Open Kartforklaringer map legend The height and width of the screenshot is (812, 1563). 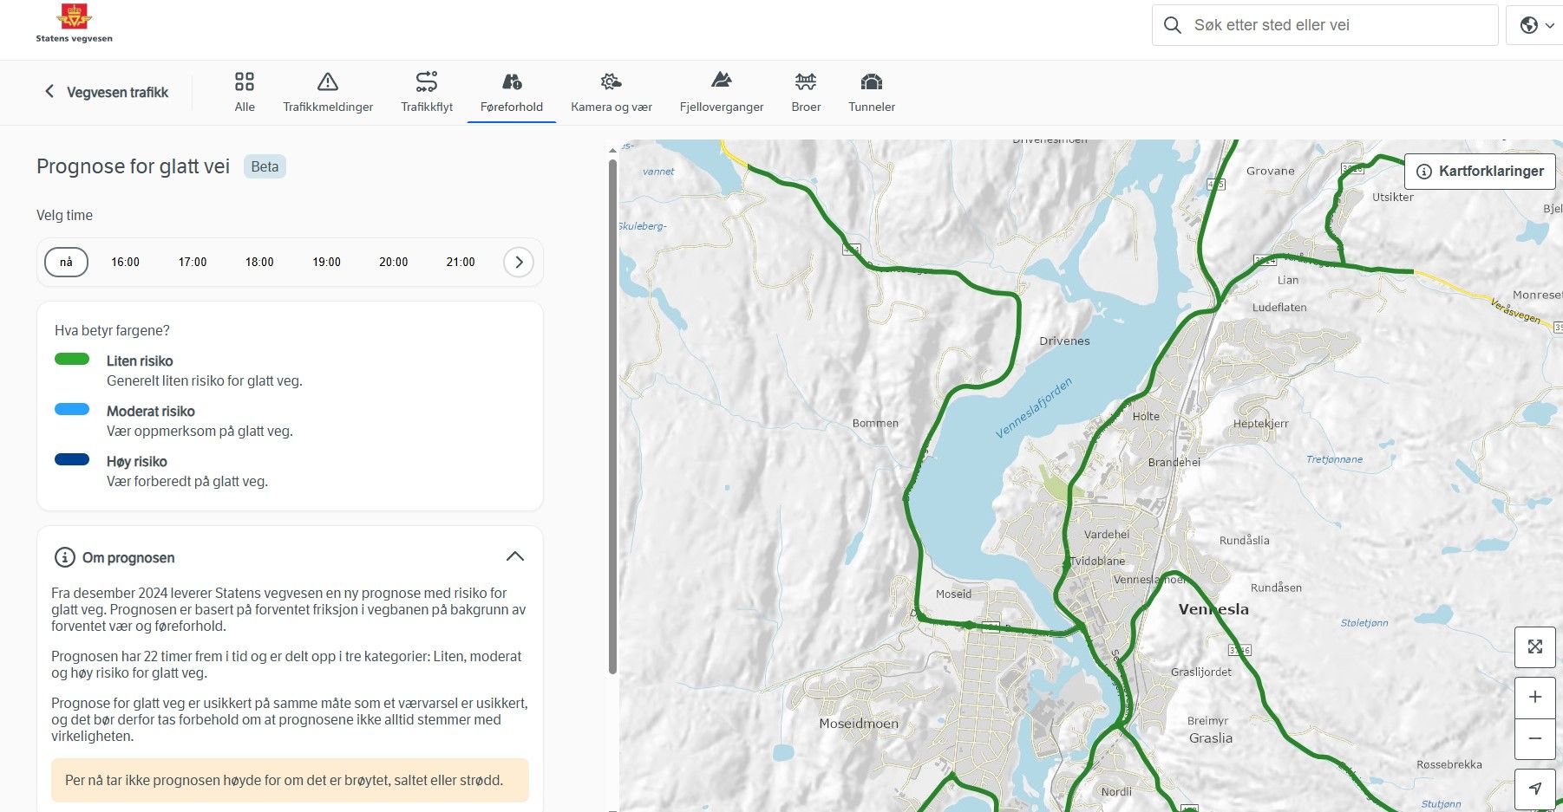(1480, 172)
